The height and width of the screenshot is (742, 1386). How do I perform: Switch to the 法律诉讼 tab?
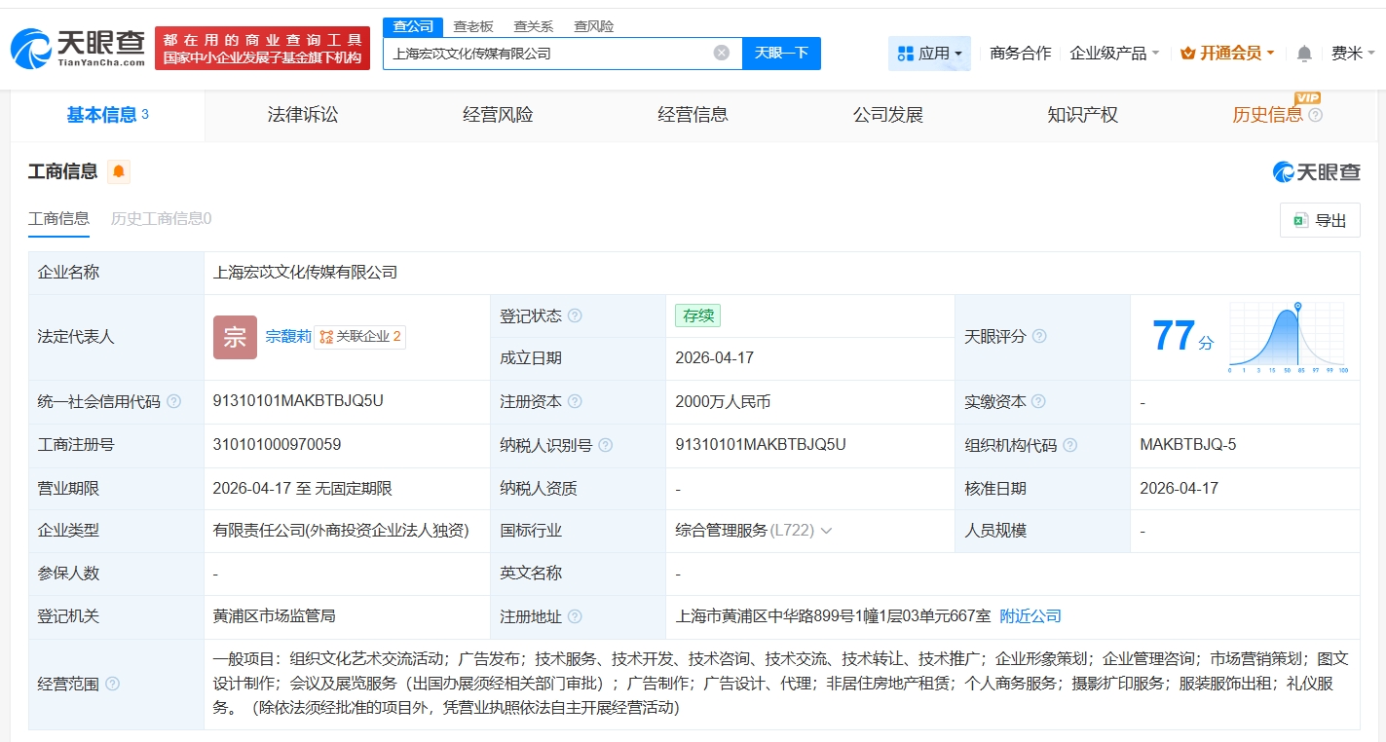(303, 115)
